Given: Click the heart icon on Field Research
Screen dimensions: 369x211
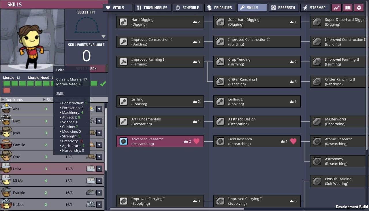Looking at the screenshot, I should 293,141.
